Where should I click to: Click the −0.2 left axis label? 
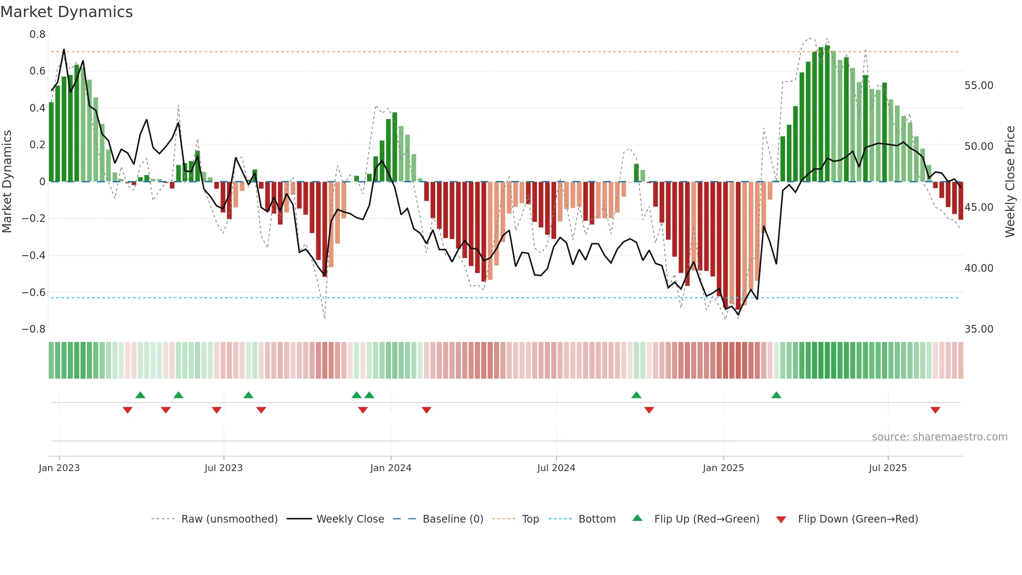34,218
